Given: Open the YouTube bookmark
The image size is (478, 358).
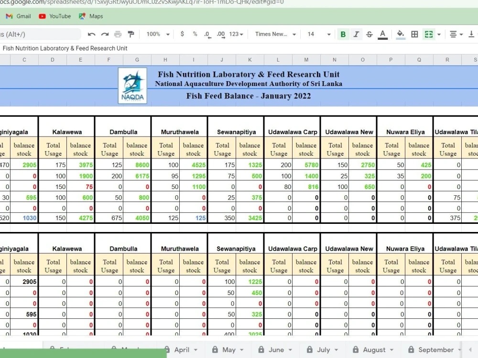Looking at the screenshot, I should pos(55,16).
